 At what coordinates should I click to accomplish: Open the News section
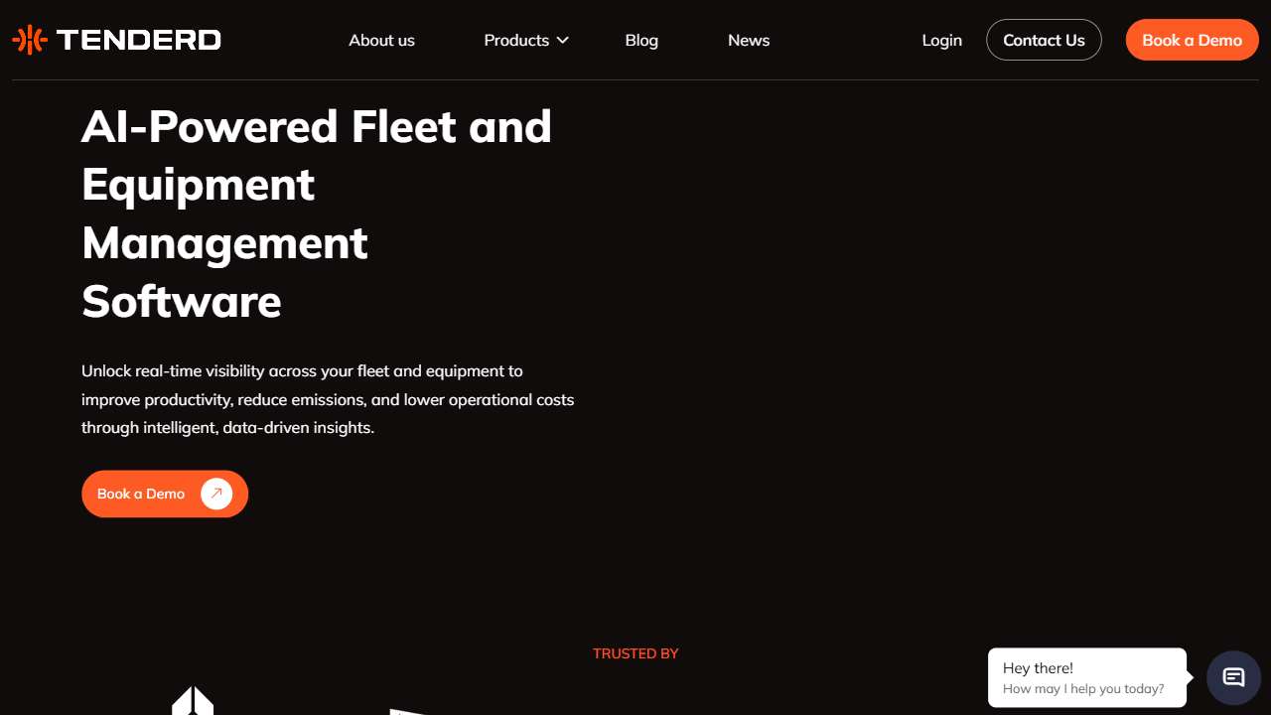(x=749, y=40)
